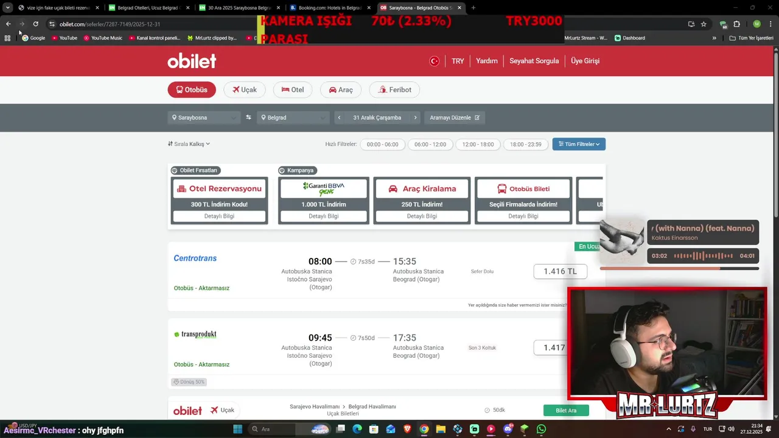Show hidden system tray icons
The height and width of the screenshot is (438, 779).
pos(669,429)
